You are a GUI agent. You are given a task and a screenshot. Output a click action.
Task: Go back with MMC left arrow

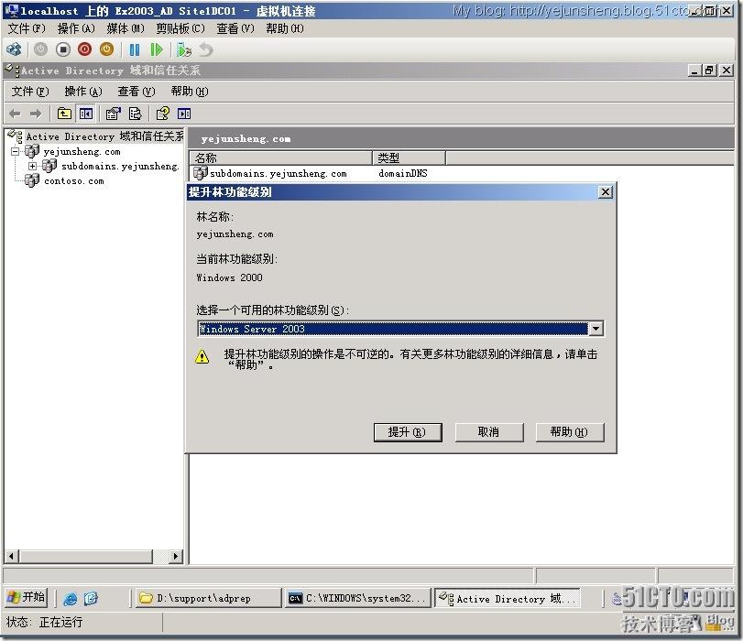[16, 114]
